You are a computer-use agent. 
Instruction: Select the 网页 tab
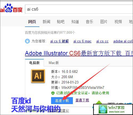(x=32, y=22)
